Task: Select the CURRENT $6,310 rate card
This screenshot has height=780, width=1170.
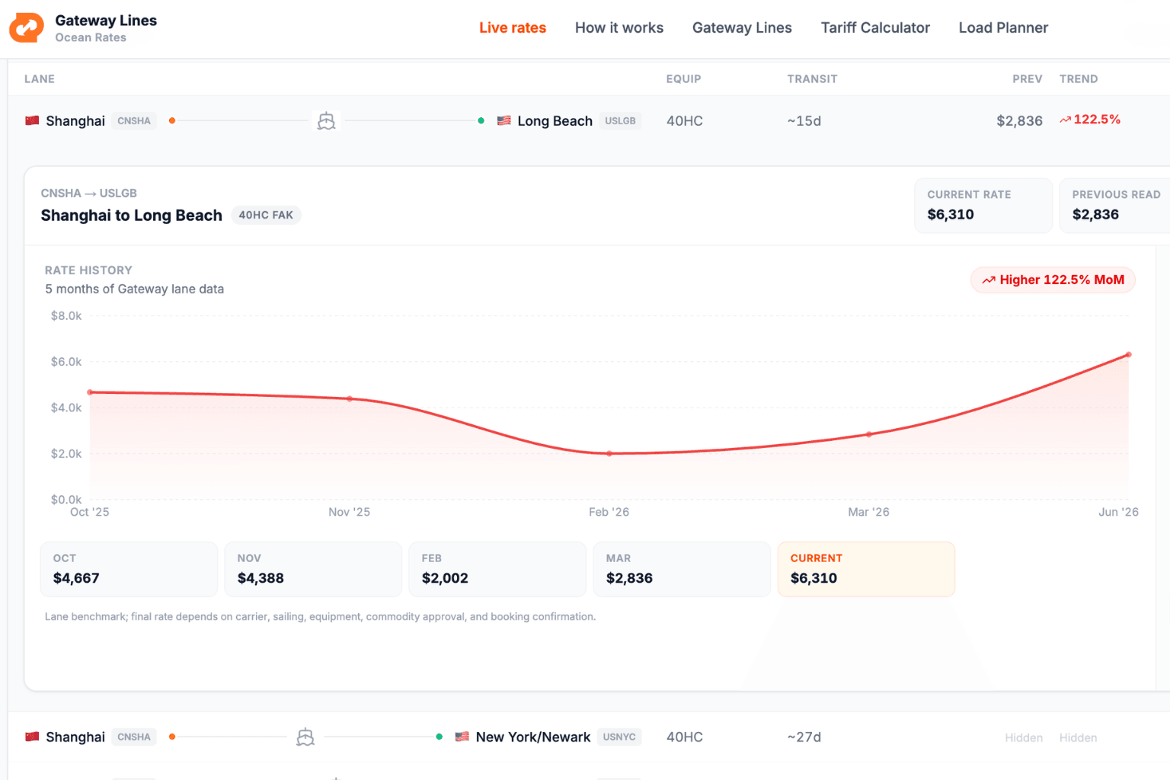Action: pos(866,569)
